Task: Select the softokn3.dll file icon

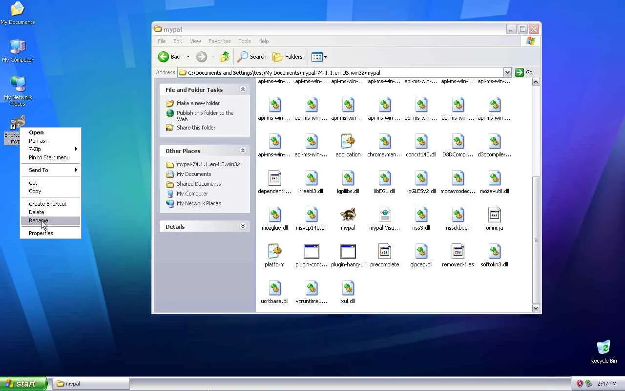Action: (494, 252)
